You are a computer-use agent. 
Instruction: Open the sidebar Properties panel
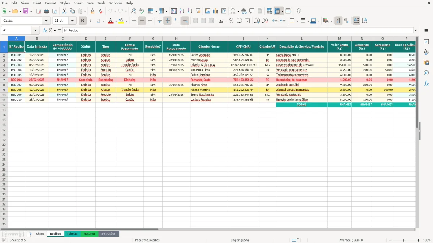[x=426, y=41]
